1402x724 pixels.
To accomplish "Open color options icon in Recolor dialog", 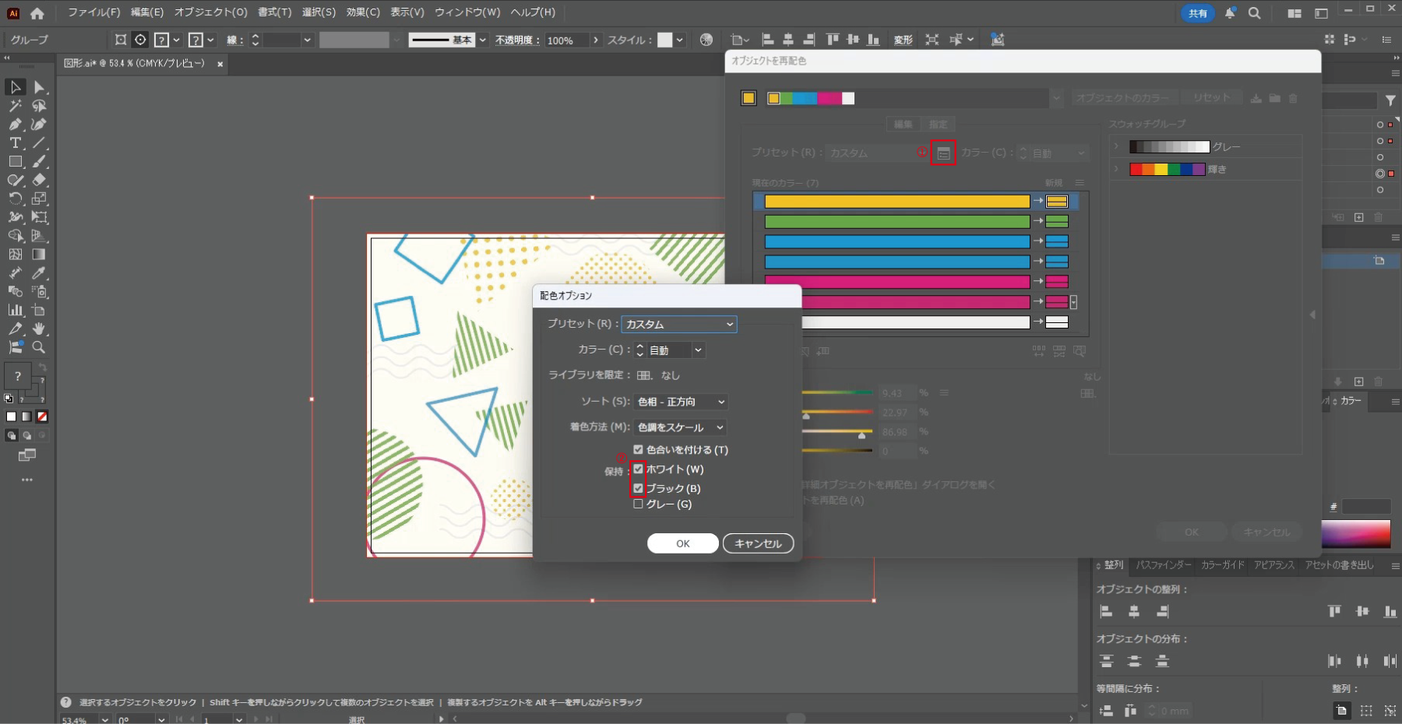I will (x=943, y=153).
